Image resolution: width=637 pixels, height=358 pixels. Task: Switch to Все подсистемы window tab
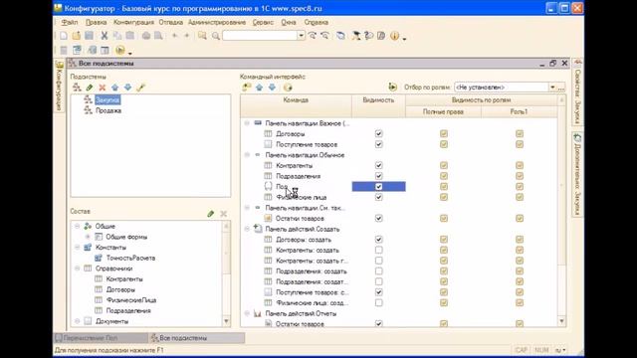tap(197, 338)
